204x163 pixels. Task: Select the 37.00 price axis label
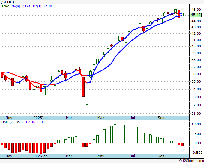(x=196, y=67)
